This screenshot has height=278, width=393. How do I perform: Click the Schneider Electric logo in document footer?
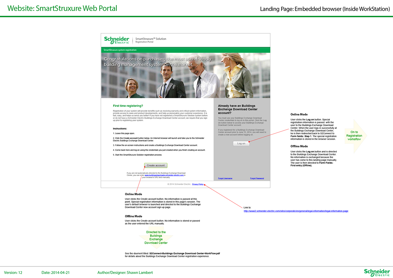[377, 273]
